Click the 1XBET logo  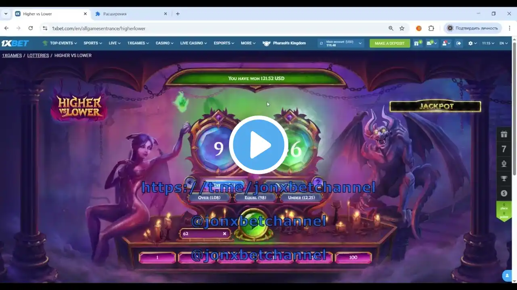pos(15,43)
